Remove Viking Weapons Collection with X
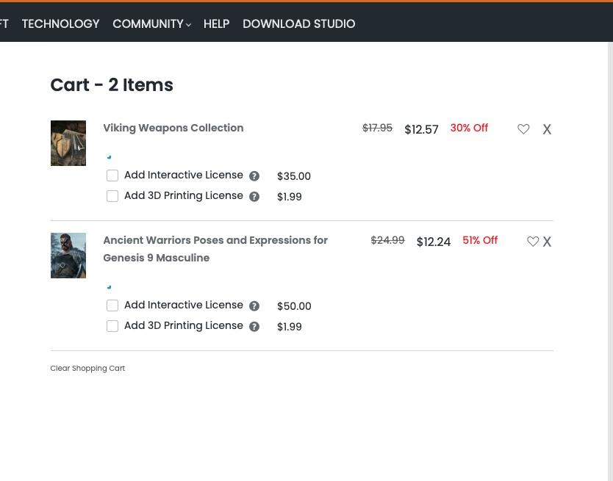Image resolution: width=613 pixels, height=481 pixels. 547,129
